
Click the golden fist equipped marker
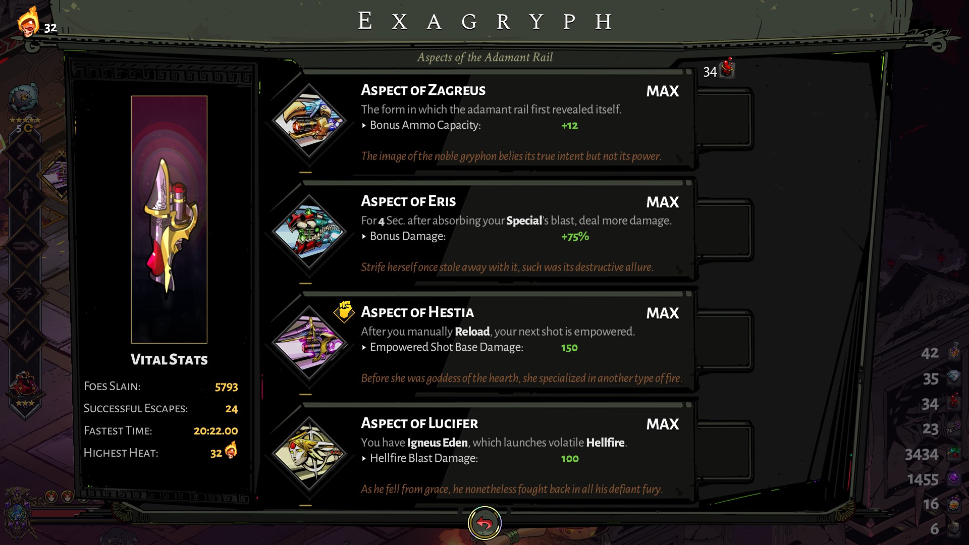tap(345, 311)
